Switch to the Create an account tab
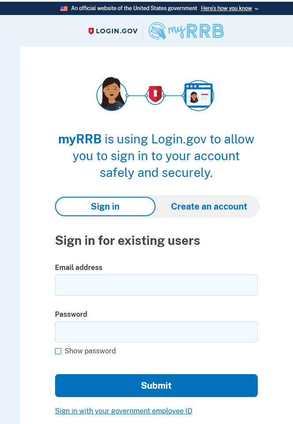293x424 pixels. pos(209,206)
